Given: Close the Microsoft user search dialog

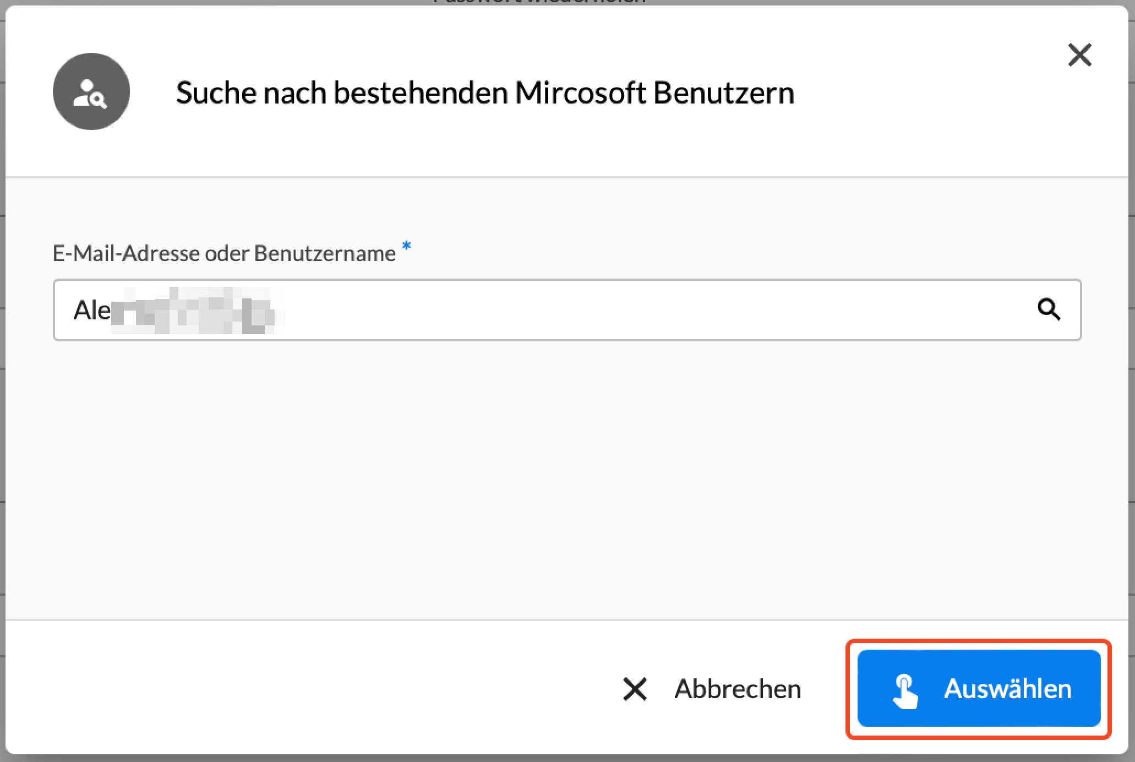Looking at the screenshot, I should tap(1079, 55).
